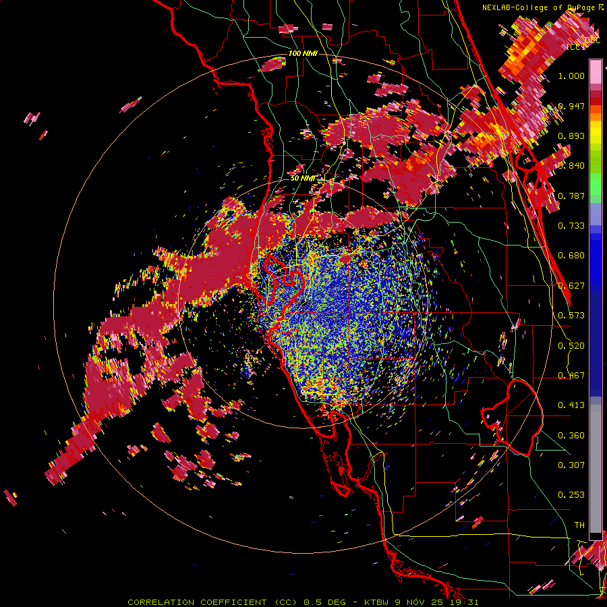The height and width of the screenshot is (607, 607).
Task: Pick the light pink top color scale segment
Action: [596, 72]
